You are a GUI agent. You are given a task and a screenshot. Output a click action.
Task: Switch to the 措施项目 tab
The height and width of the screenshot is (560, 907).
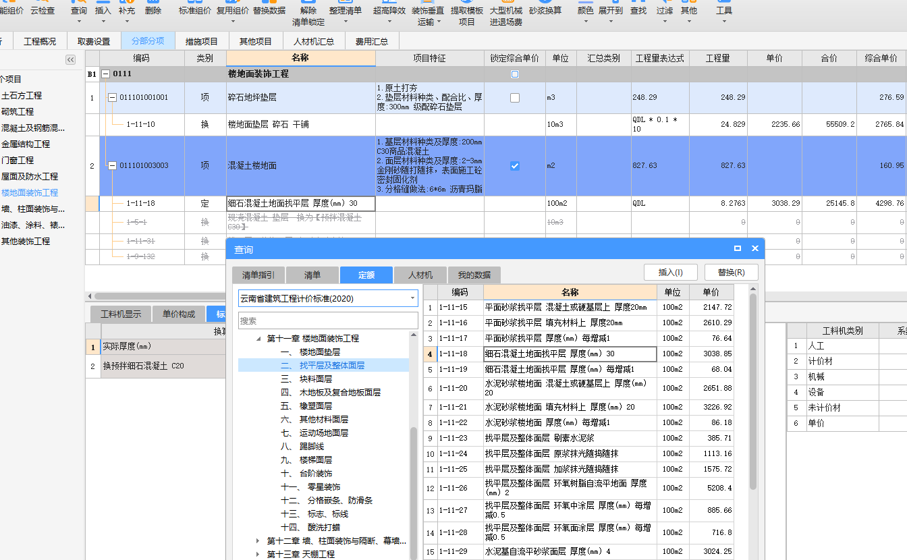click(x=202, y=41)
